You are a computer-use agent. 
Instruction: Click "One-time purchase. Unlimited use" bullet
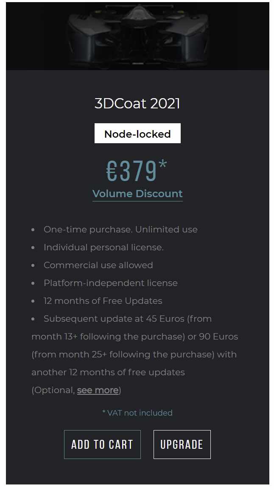120,229
